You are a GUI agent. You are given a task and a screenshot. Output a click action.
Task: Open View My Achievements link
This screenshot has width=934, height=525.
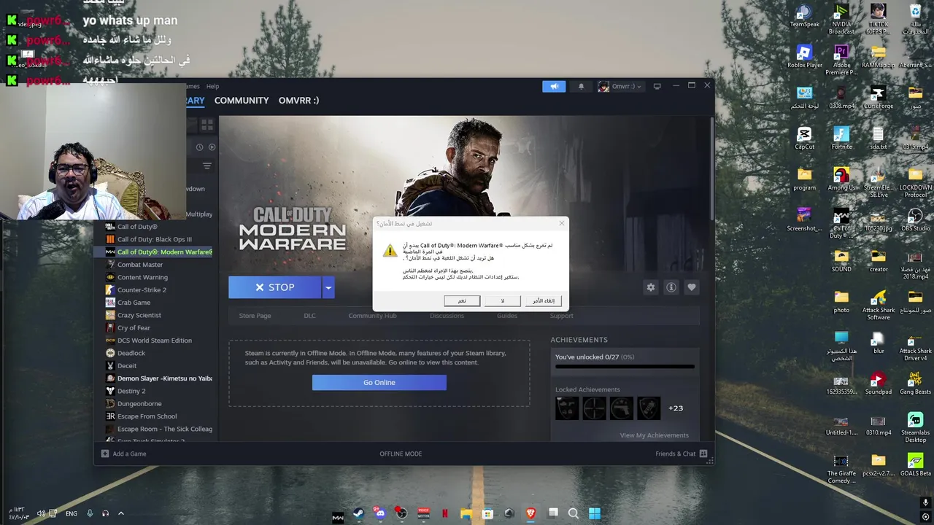tap(654, 435)
